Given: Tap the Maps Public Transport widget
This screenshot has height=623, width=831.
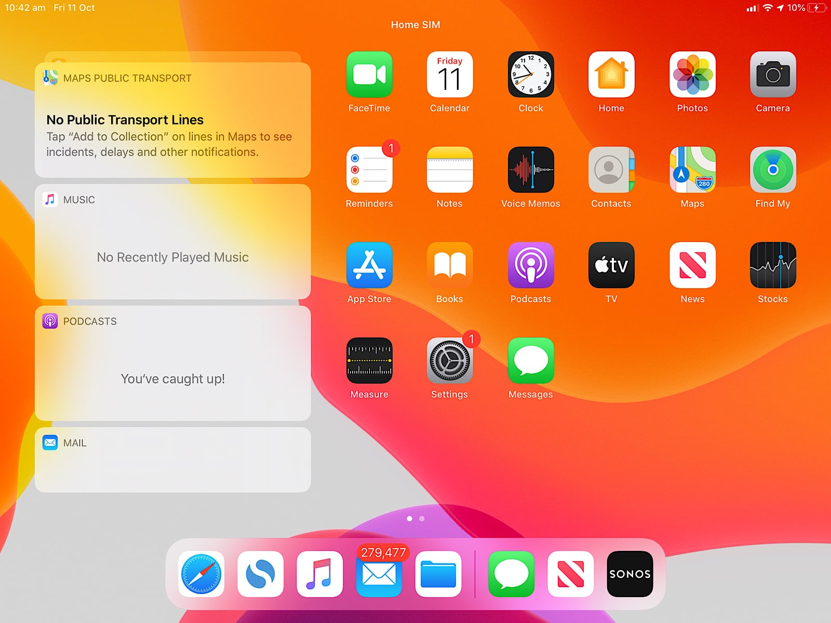Looking at the screenshot, I should [172, 120].
